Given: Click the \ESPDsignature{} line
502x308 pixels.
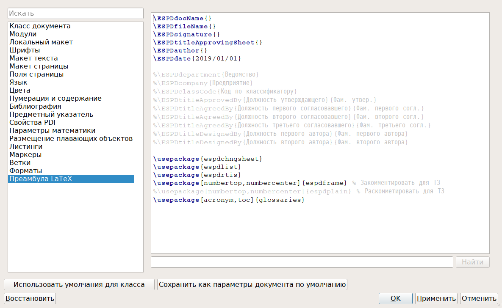Looking at the screenshot, I should 186,35.
